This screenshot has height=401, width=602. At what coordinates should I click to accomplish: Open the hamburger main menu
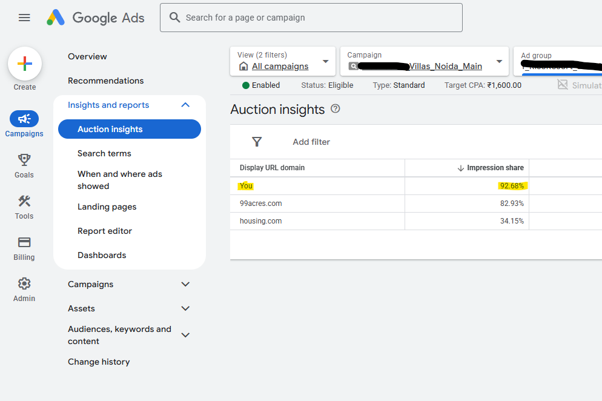click(24, 18)
